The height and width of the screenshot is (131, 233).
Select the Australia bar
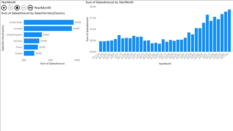tap(48, 28)
